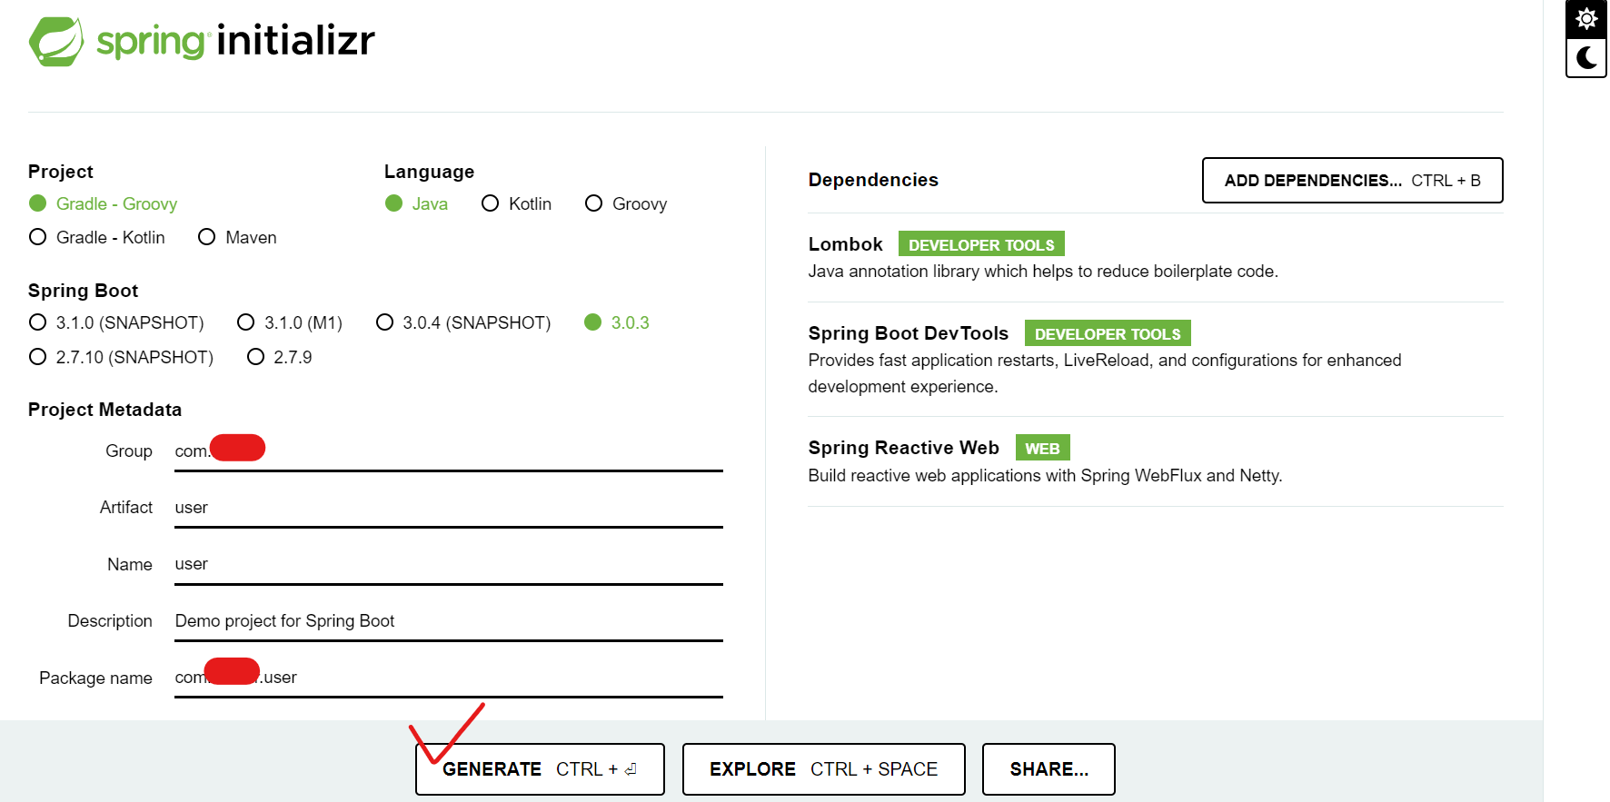Click the Package name field
Screen dimensions: 1610x802
(x=449, y=678)
